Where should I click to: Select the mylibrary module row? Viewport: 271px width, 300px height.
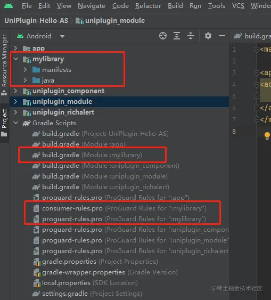119,59
